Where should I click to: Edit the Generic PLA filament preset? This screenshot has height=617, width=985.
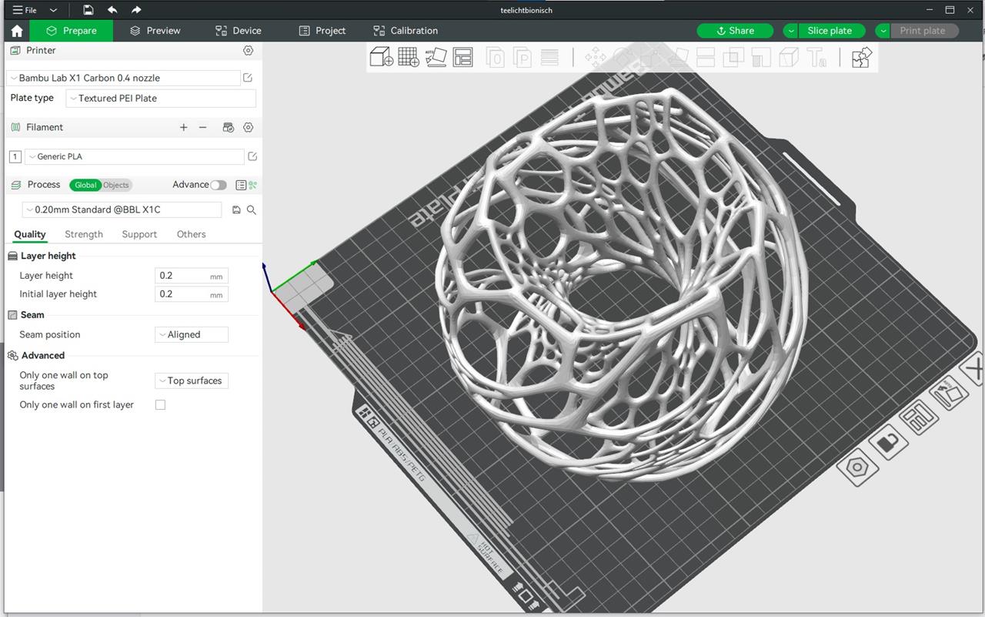click(x=252, y=156)
